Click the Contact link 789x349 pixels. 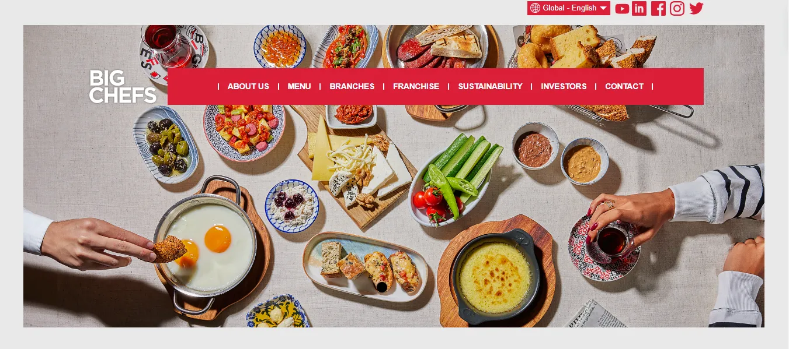[x=624, y=86]
